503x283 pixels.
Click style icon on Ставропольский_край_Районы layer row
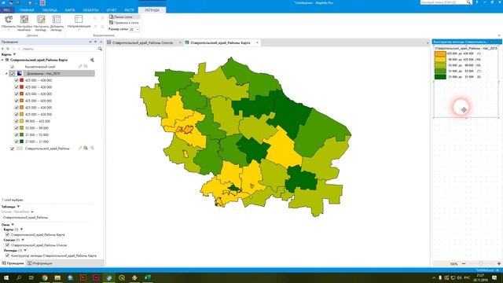tap(86, 149)
